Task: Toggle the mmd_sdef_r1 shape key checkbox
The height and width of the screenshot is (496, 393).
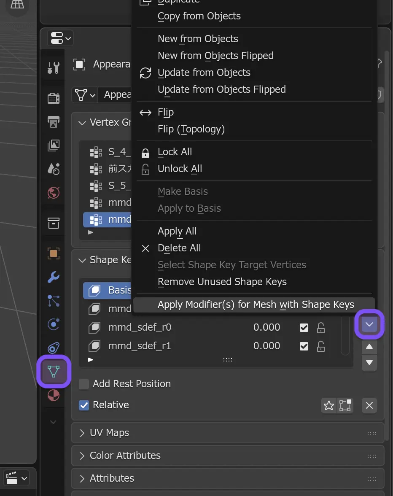Action: click(x=304, y=346)
